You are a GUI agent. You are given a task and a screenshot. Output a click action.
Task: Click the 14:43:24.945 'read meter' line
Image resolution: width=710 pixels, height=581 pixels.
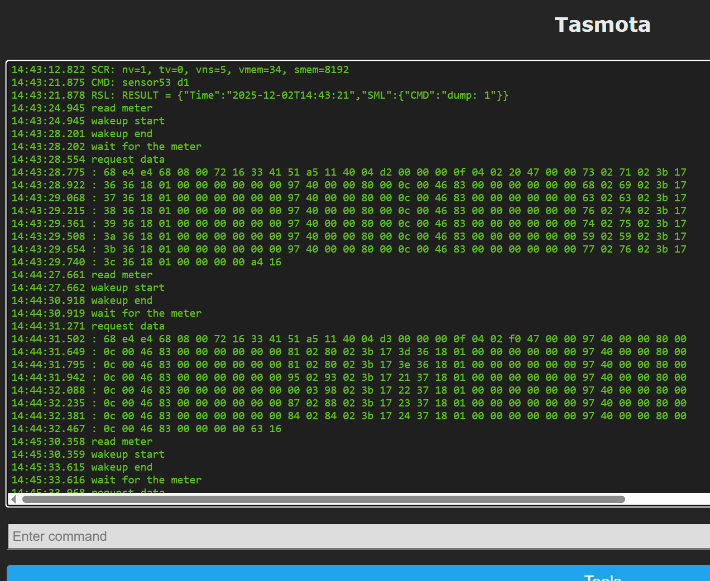pyautogui.click(x=82, y=108)
